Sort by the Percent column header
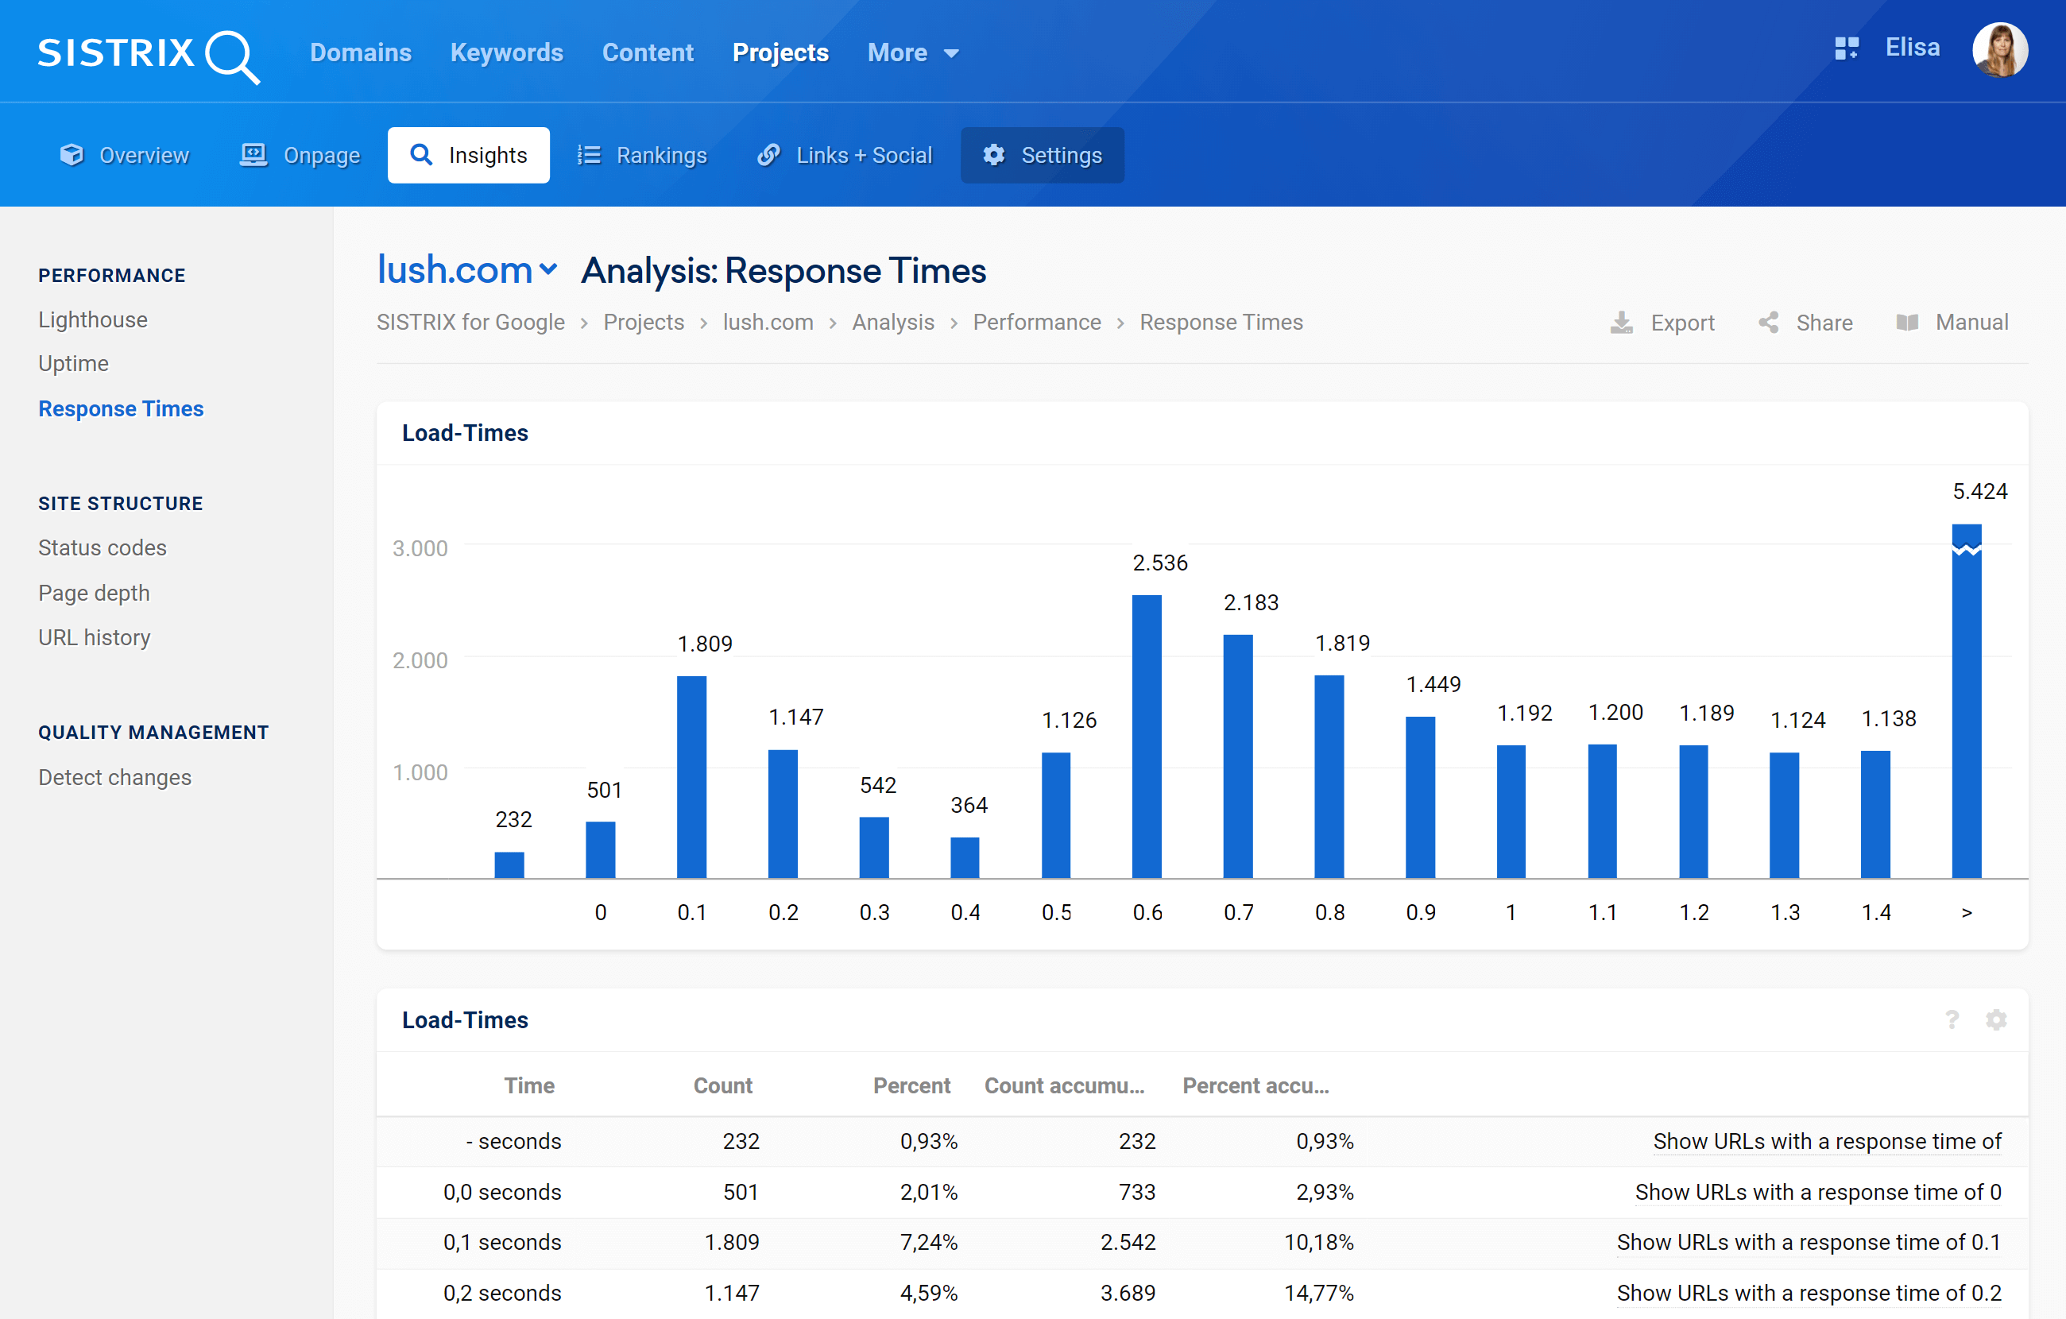 point(911,1085)
